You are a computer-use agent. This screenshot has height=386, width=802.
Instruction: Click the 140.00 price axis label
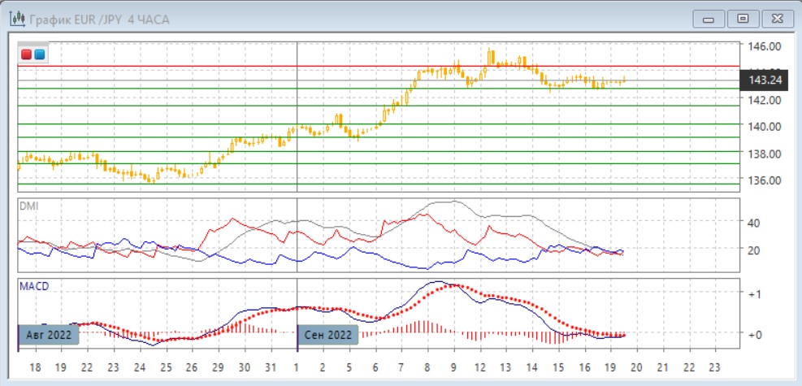point(765,127)
